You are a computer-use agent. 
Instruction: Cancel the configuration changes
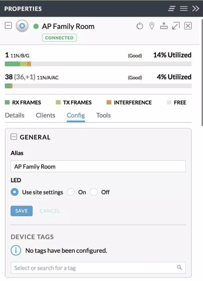click(x=50, y=210)
